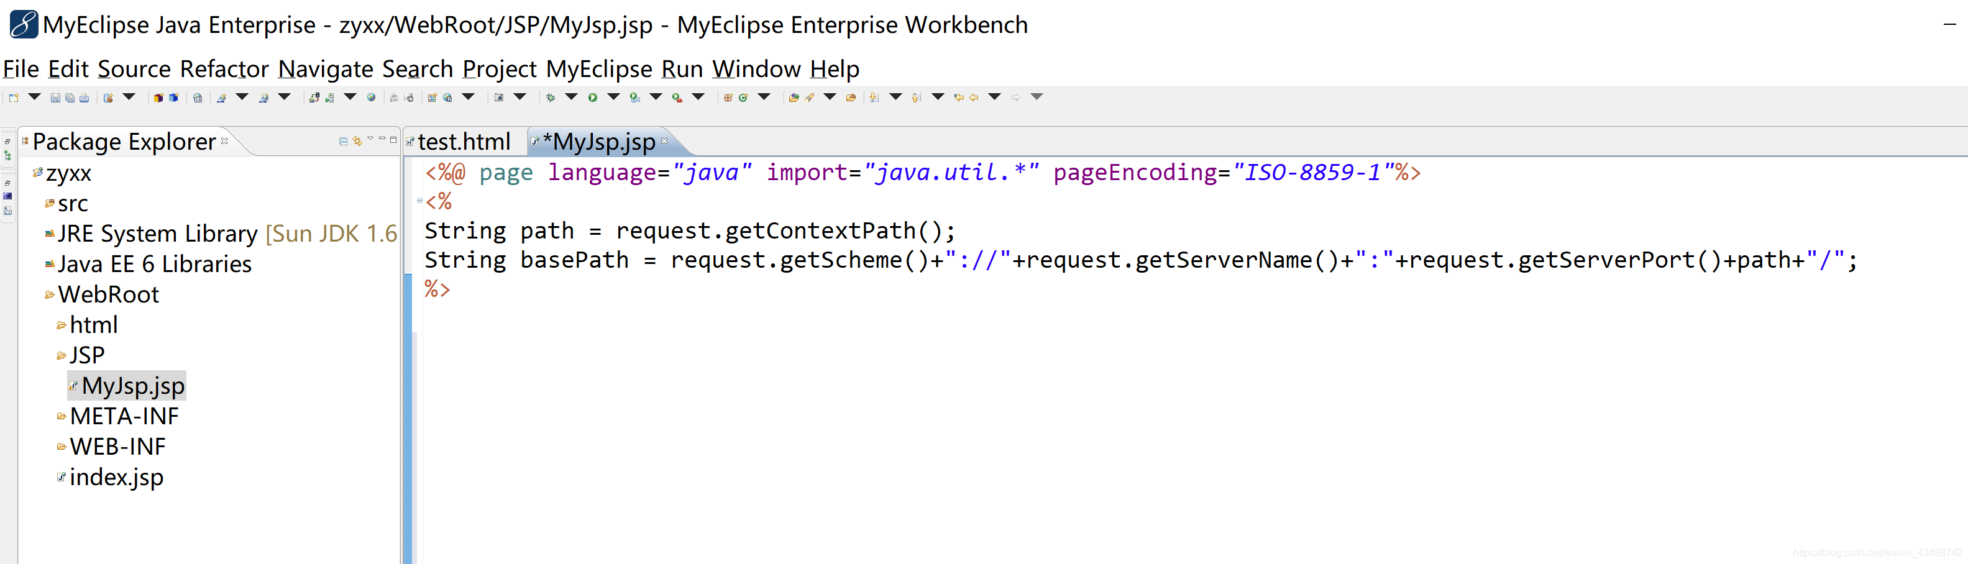
Task: Click the New file toolbar icon
Action: point(14,98)
